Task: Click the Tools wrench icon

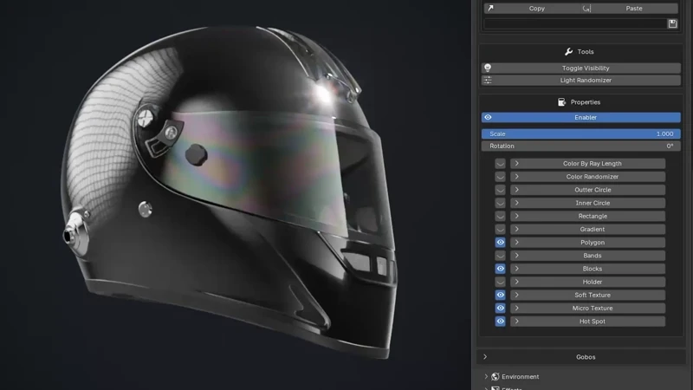Action: (569, 52)
